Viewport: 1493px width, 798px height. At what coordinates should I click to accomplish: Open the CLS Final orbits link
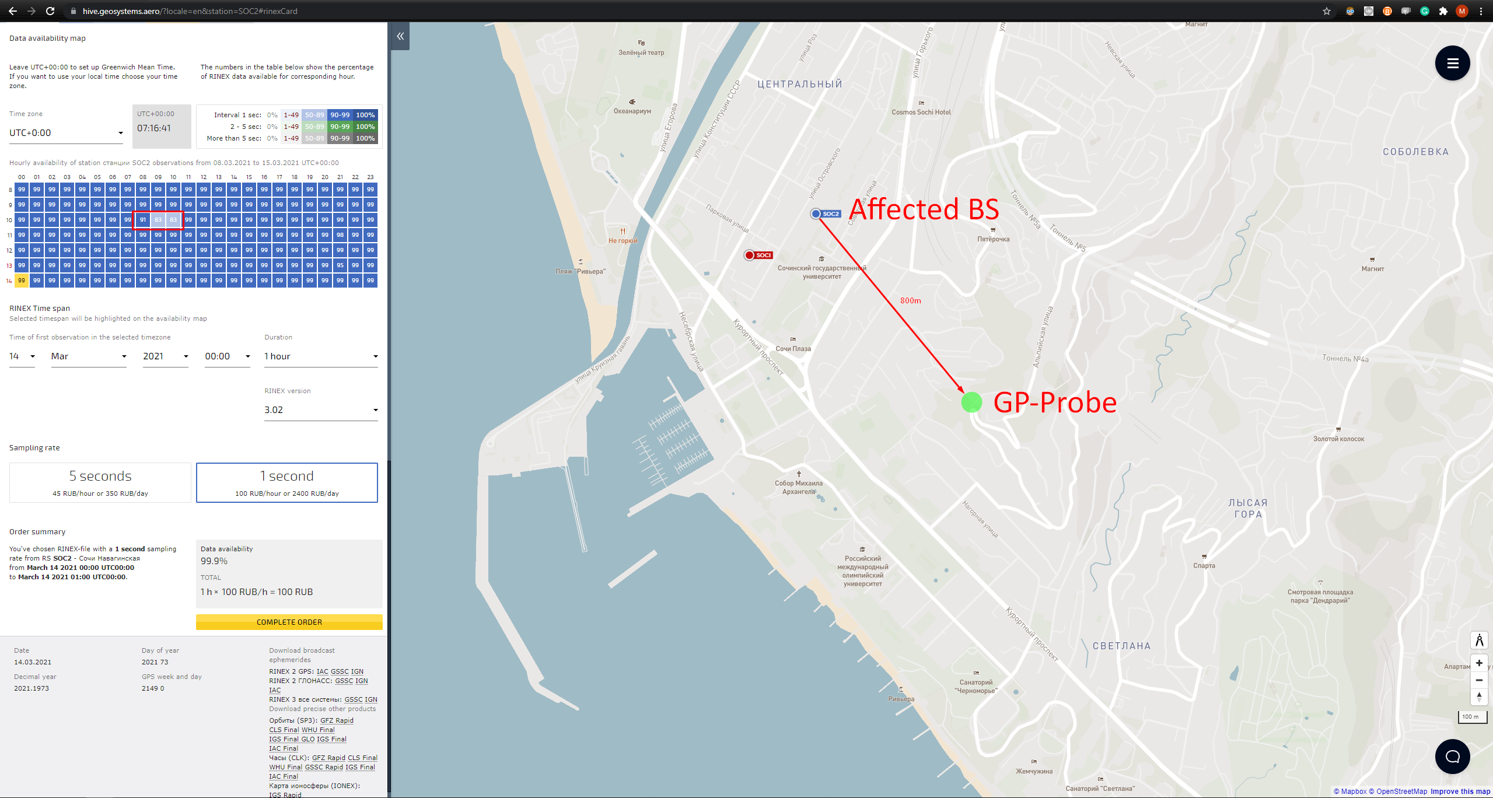tap(284, 730)
